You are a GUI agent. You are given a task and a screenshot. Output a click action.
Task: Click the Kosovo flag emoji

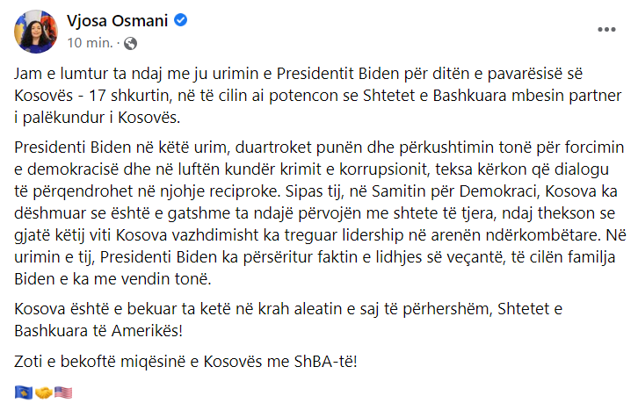click(23, 392)
